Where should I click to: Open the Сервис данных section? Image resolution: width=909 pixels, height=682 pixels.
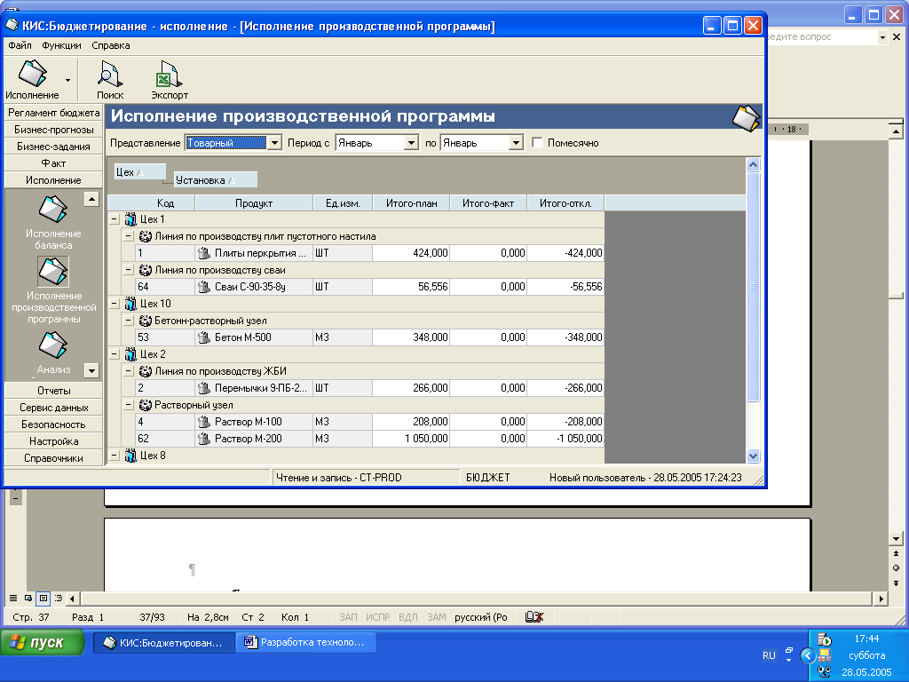[x=53, y=407]
